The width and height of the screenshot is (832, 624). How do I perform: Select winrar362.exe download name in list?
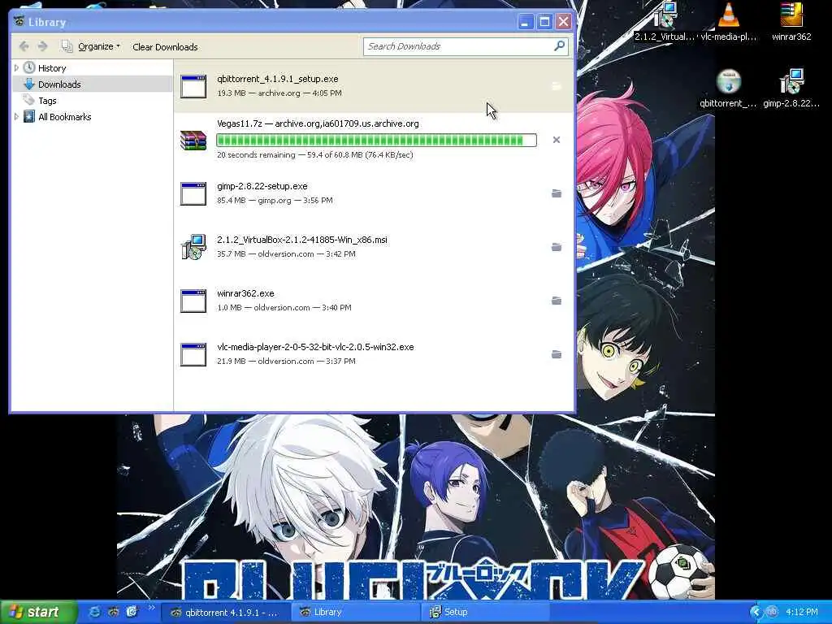pos(245,293)
